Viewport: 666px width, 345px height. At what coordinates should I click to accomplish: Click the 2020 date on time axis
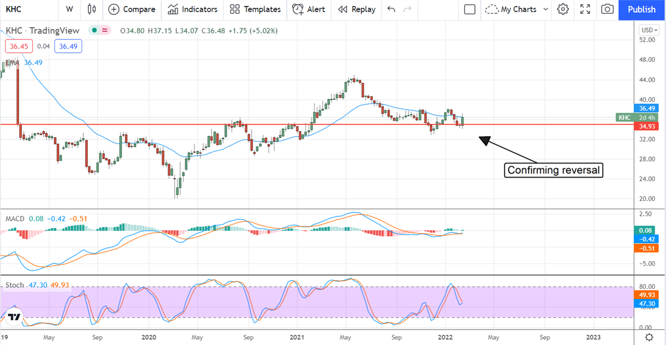[148, 337]
